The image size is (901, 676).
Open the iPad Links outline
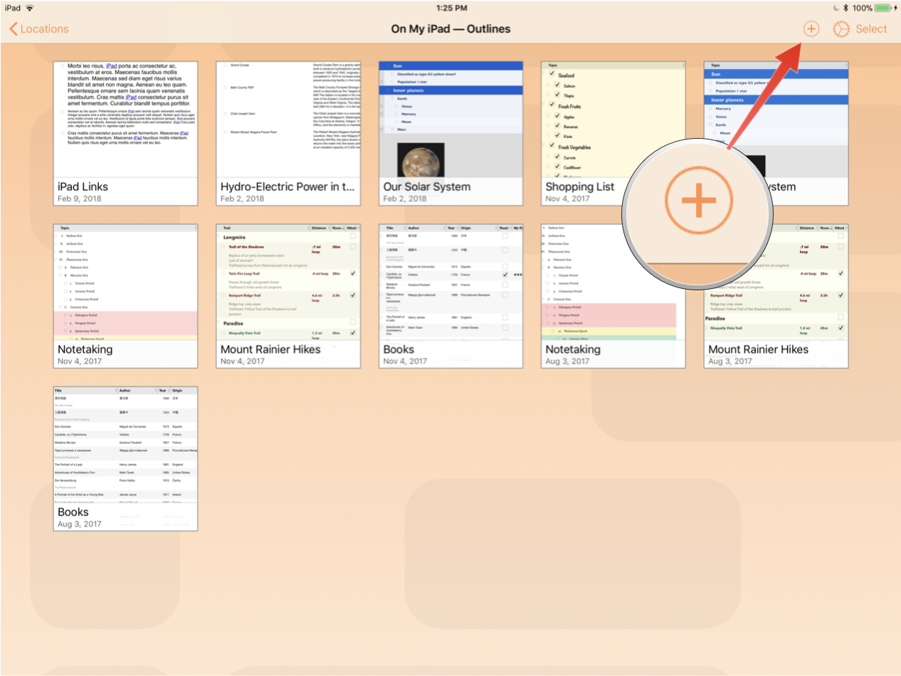pyautogui.click(x=125, y=133)
